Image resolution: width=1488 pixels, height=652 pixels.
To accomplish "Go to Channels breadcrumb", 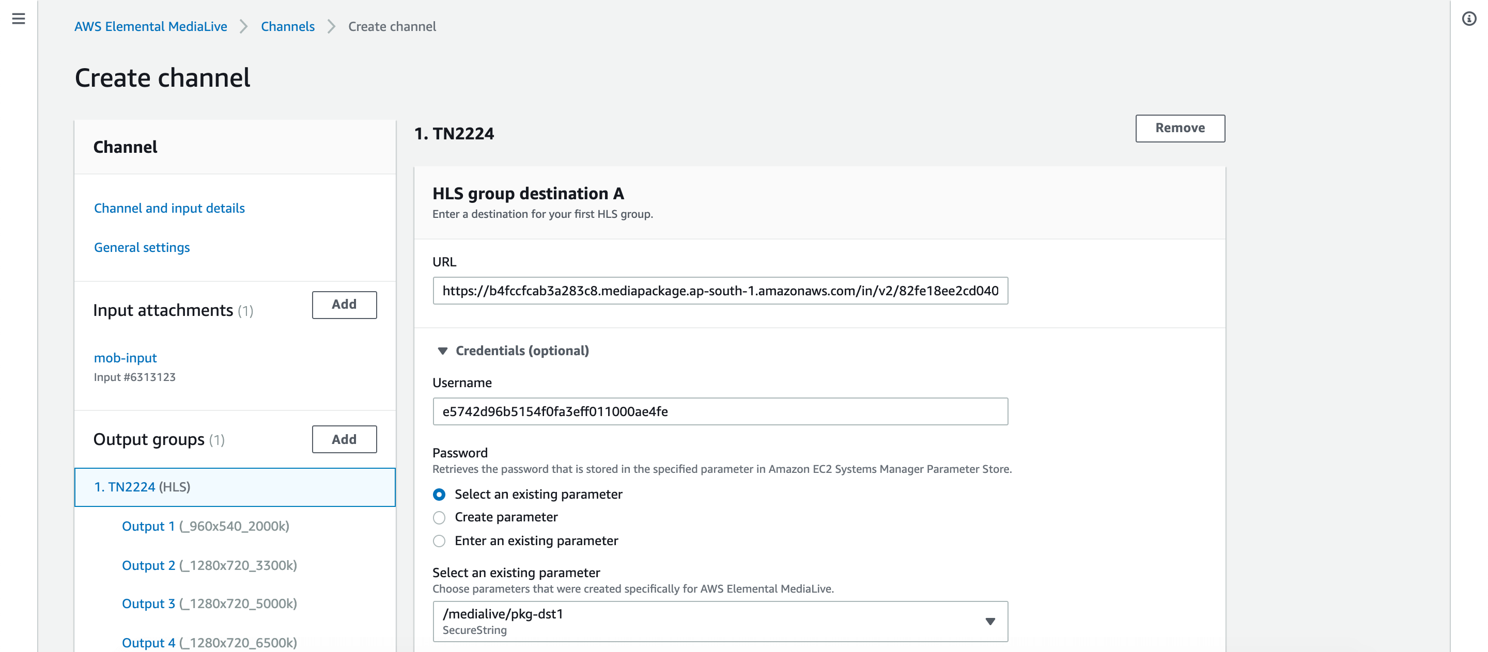I will click(288, 26).
